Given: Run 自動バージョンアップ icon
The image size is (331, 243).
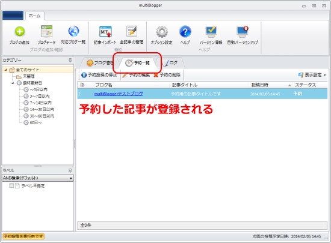Looking at the screenshot, I should point(243,31).
